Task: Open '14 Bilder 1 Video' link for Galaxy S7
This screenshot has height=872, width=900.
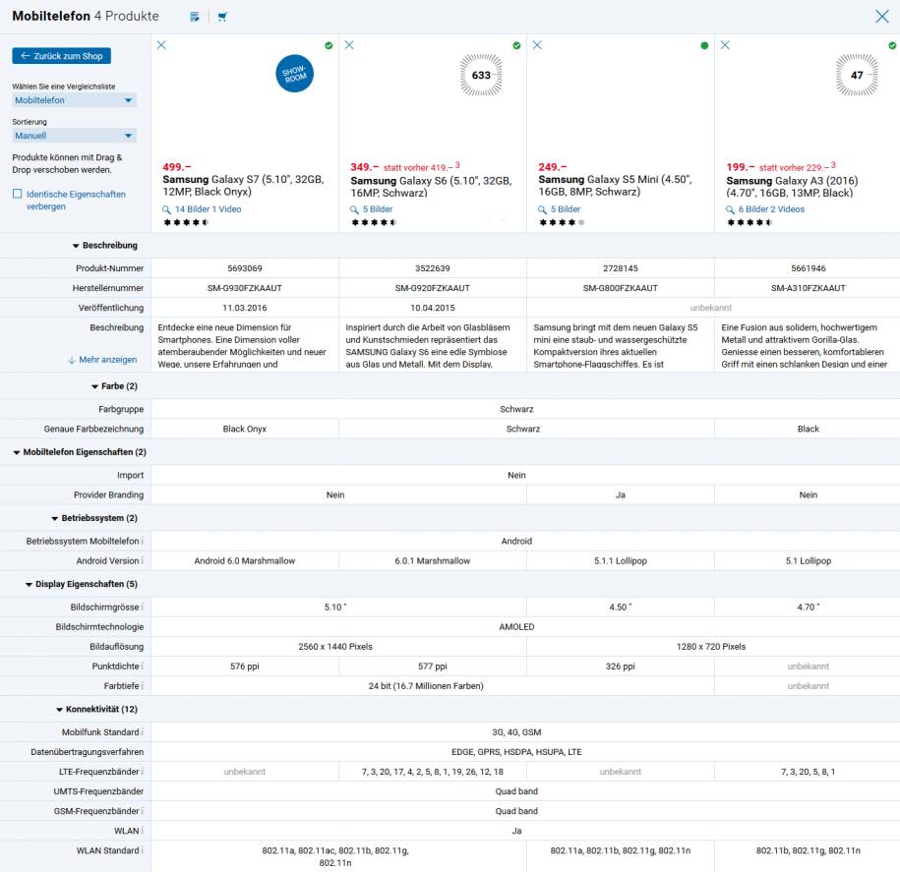Action: point(208,209)
